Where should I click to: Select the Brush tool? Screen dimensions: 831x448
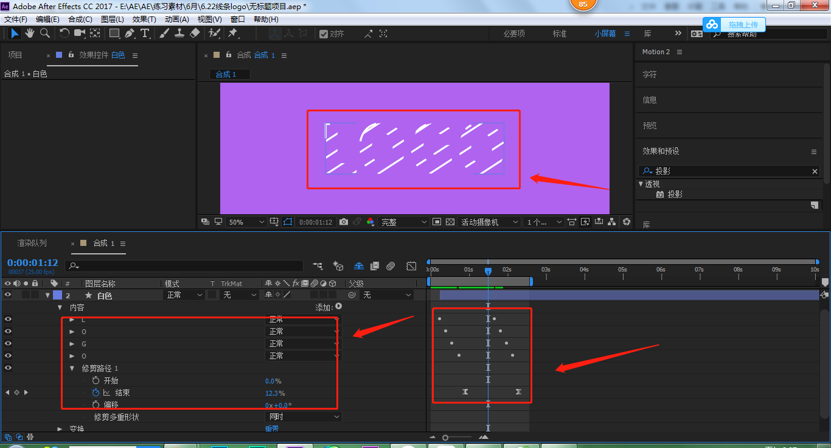(x=164, y=33)
